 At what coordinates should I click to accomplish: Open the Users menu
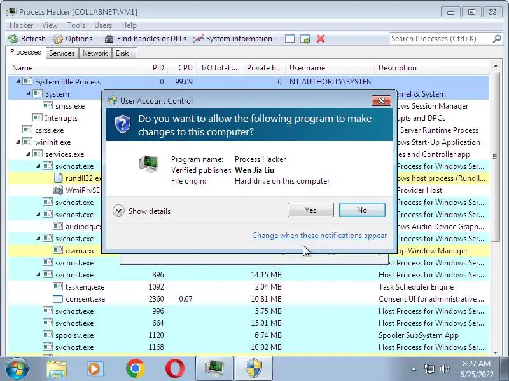pos(103,25)
